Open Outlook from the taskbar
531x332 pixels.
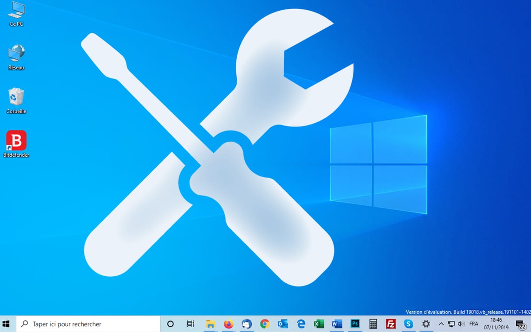tap(283, 324)
